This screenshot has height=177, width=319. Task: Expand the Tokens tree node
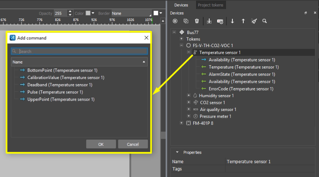coord(182,39)
